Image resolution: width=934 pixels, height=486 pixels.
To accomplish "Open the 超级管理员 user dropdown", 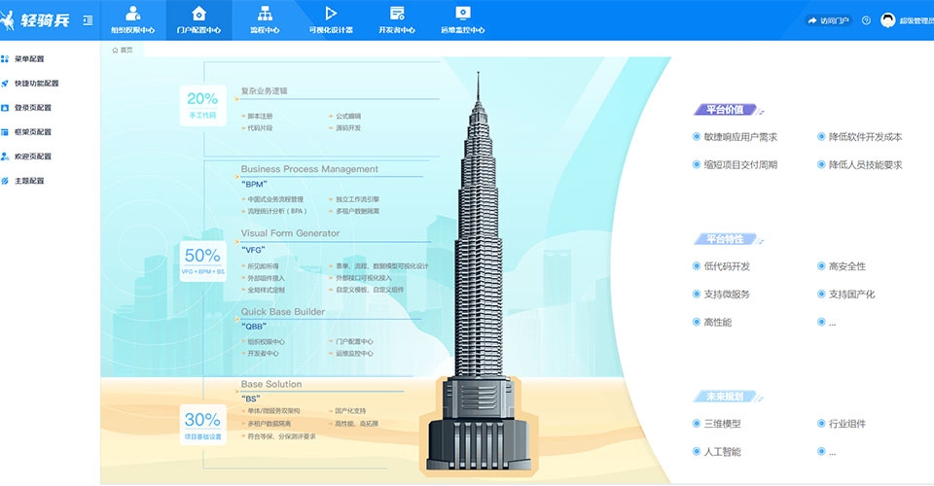I will tap(907, 20).
